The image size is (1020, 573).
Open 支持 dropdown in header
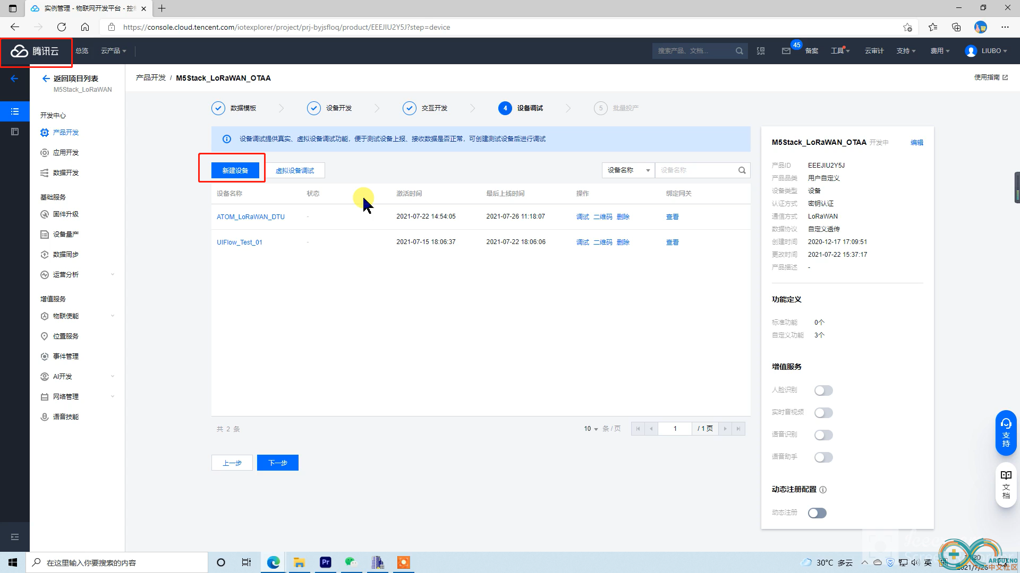click(906, 51)
